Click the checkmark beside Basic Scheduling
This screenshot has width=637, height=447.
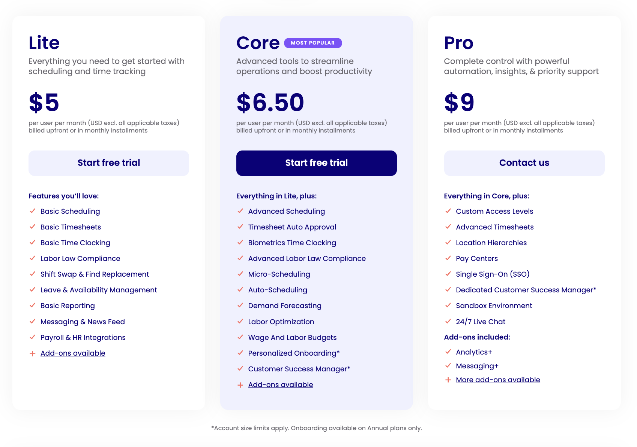[32, 211]
